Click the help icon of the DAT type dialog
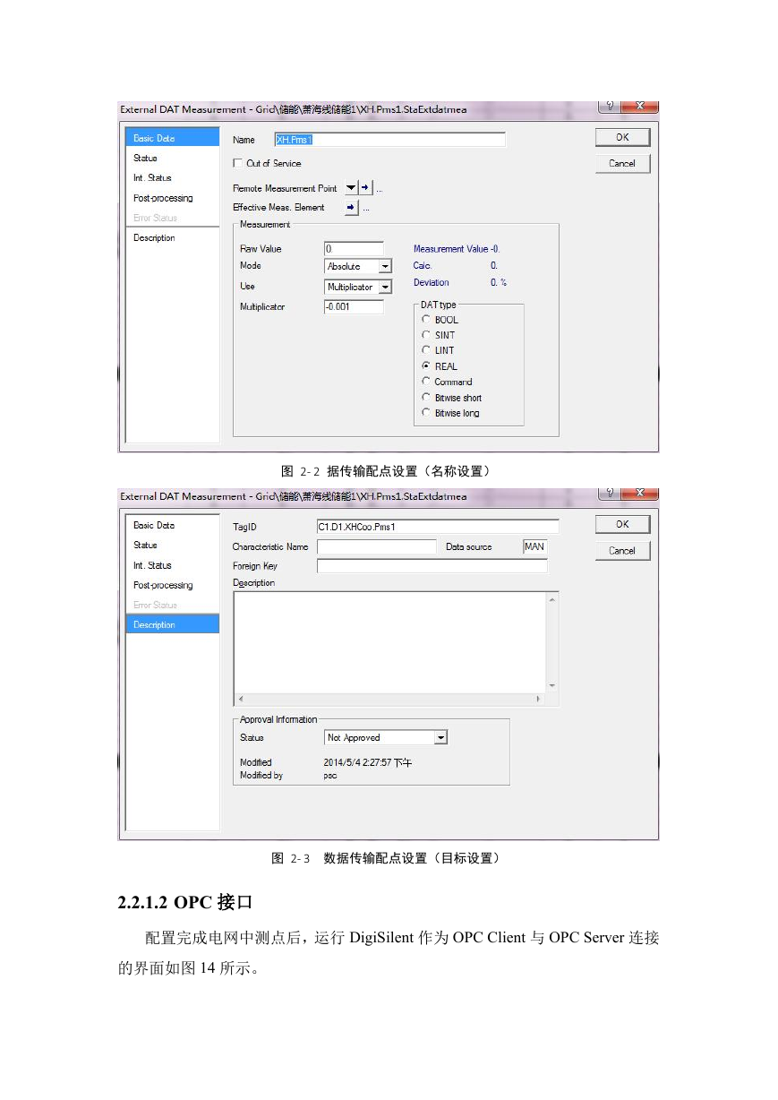The width and height of the screenshot is (778, 1100). click(x=609, y=107)
